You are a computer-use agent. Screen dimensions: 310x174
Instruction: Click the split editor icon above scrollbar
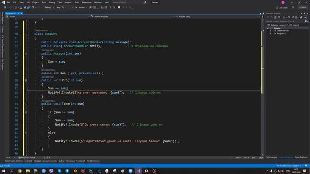263,17
